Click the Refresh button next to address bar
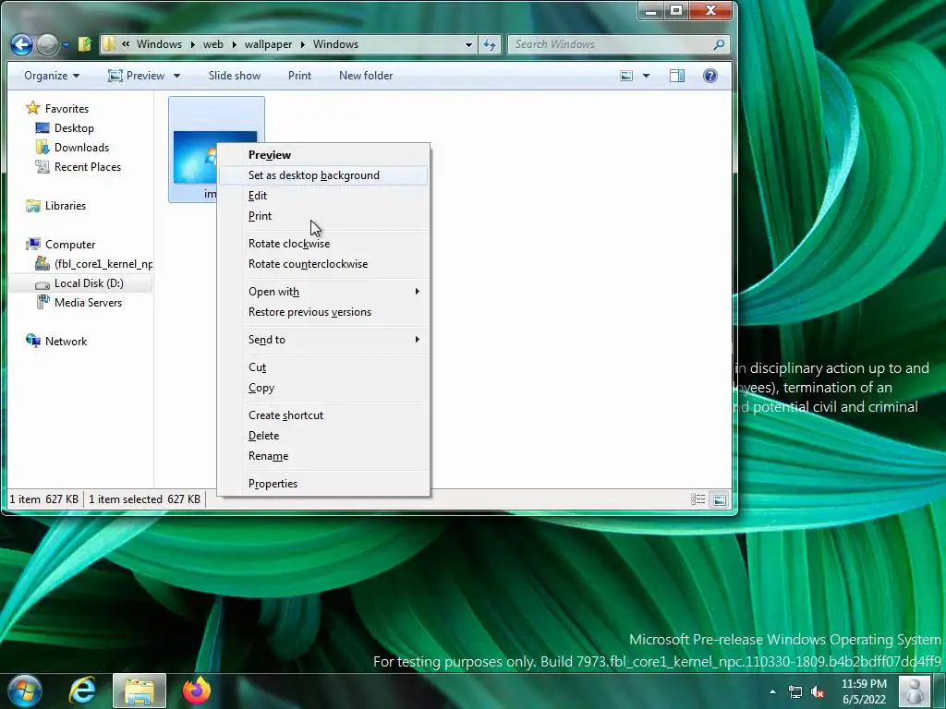This screenshot has height=709, width=946. [490, 44]
